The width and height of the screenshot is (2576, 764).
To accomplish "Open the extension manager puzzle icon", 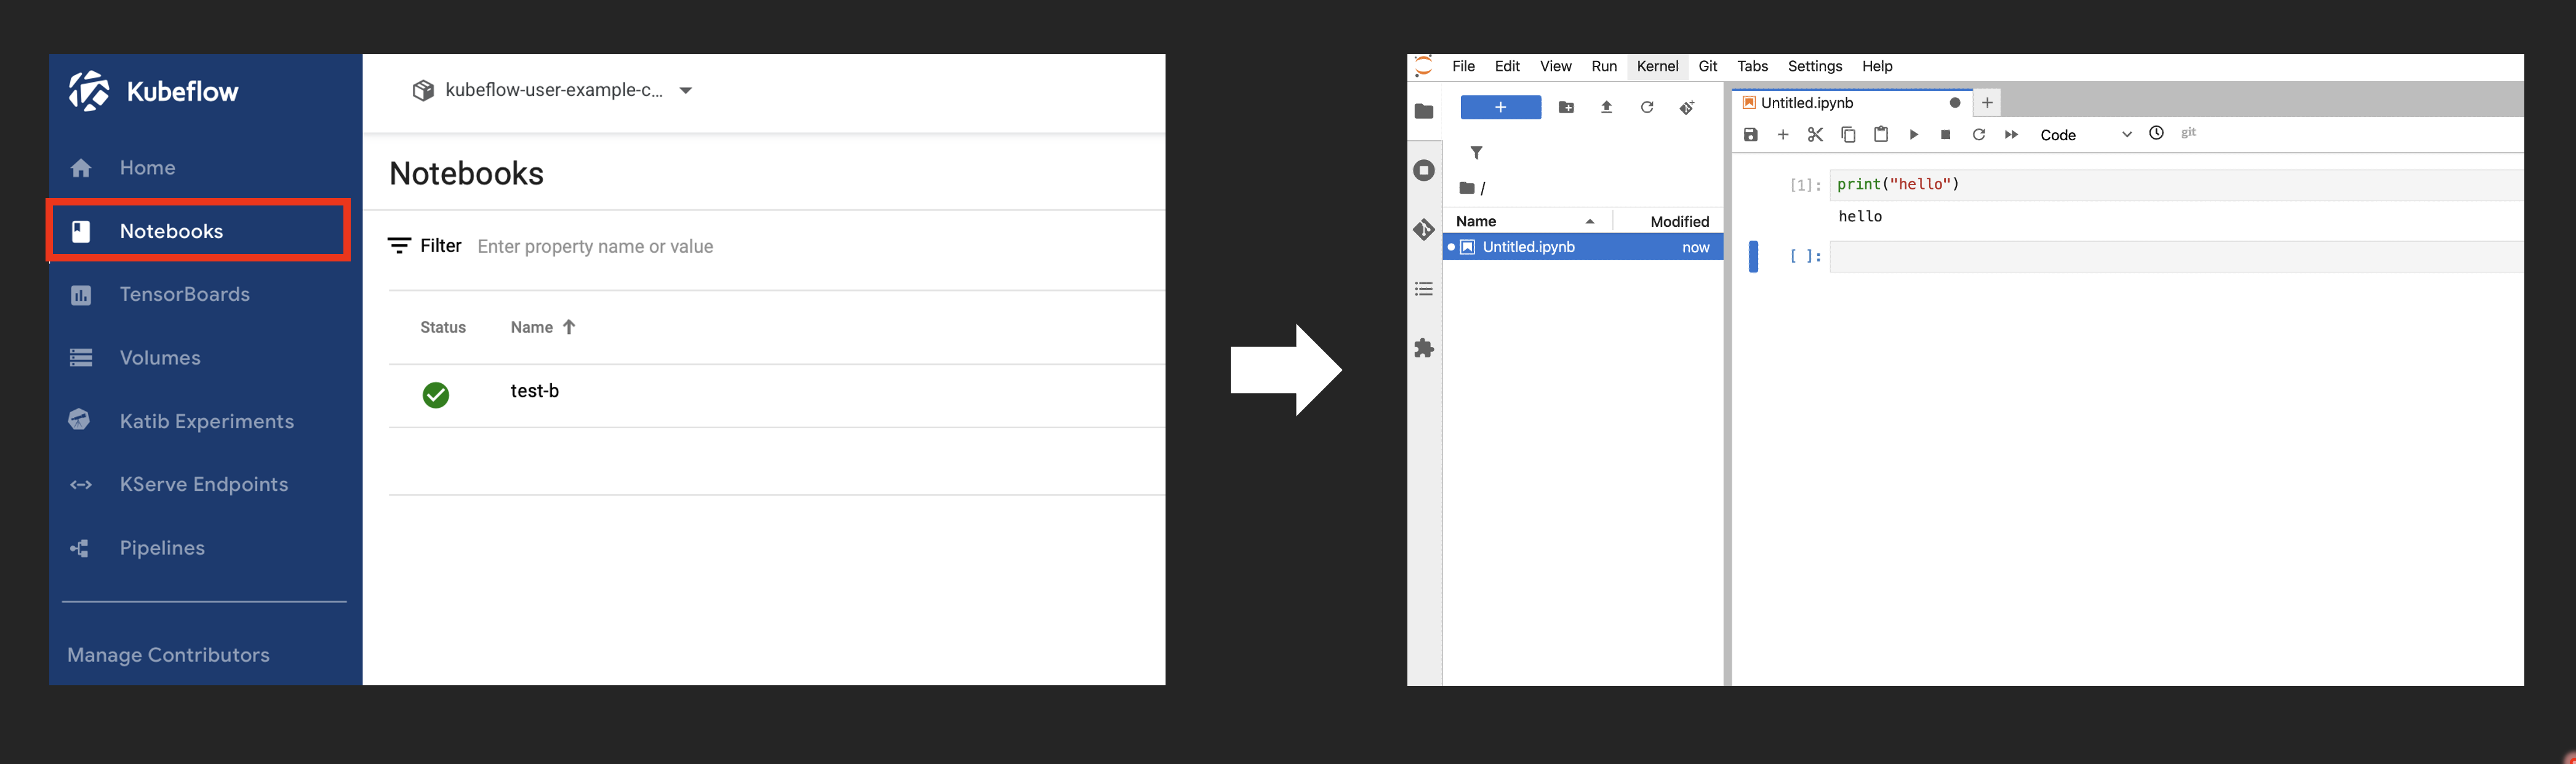I will coord(1424,348).
